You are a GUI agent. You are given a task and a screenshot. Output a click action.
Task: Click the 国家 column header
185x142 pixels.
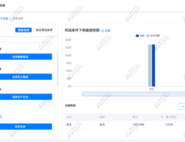(x=102, y=117)
